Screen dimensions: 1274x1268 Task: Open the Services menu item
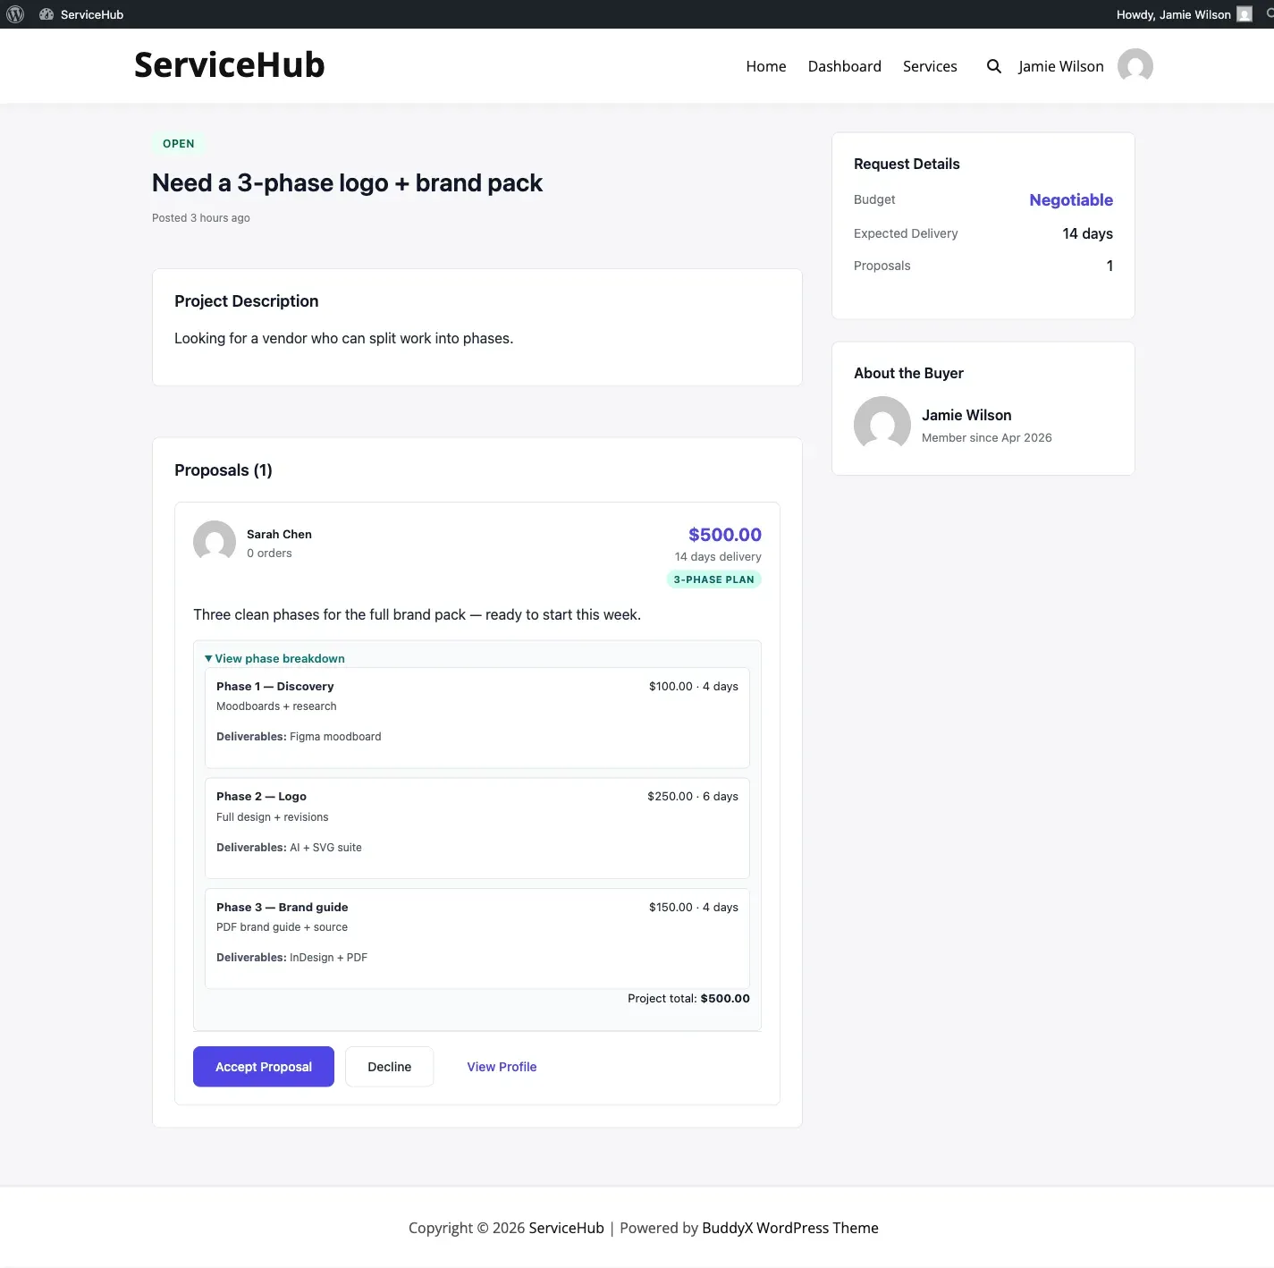930,66
